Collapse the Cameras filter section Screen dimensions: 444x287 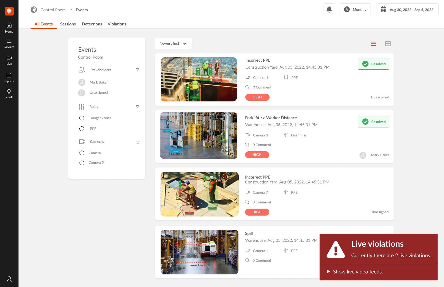(x=138, y=143)
